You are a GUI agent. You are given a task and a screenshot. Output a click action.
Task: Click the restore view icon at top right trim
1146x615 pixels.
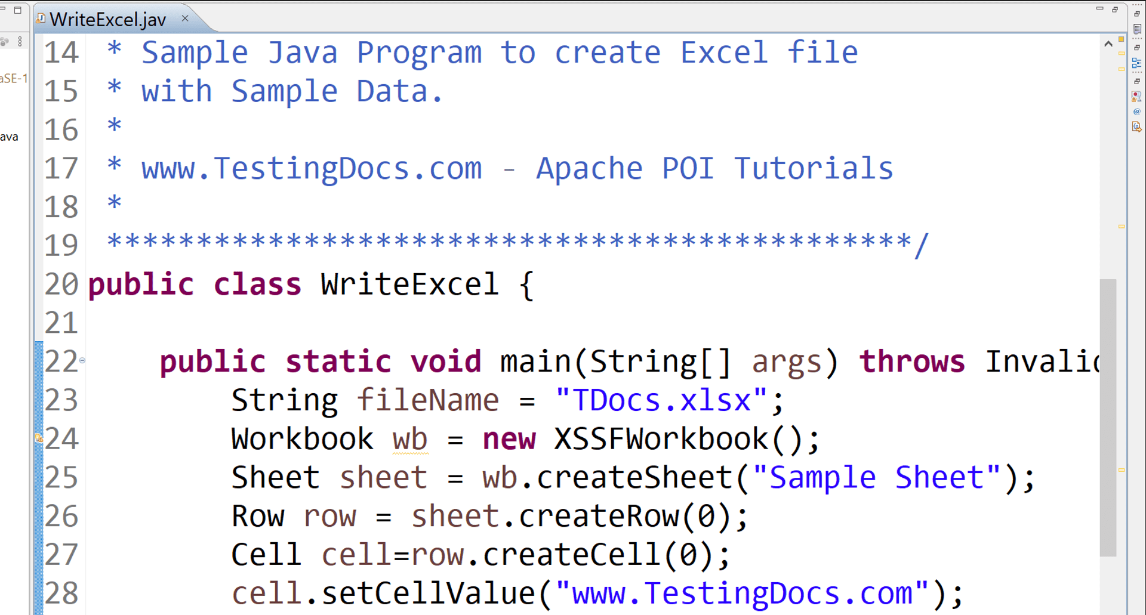coord(1136,14)
